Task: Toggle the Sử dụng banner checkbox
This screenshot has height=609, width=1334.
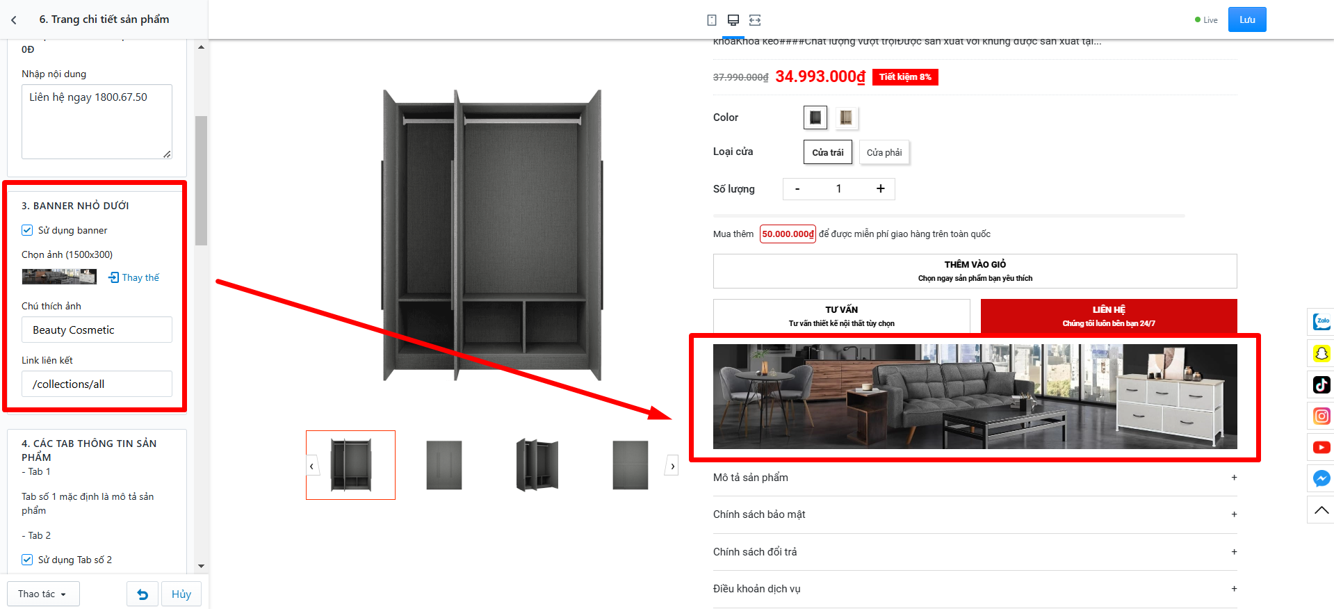Action: coord(27,230)
